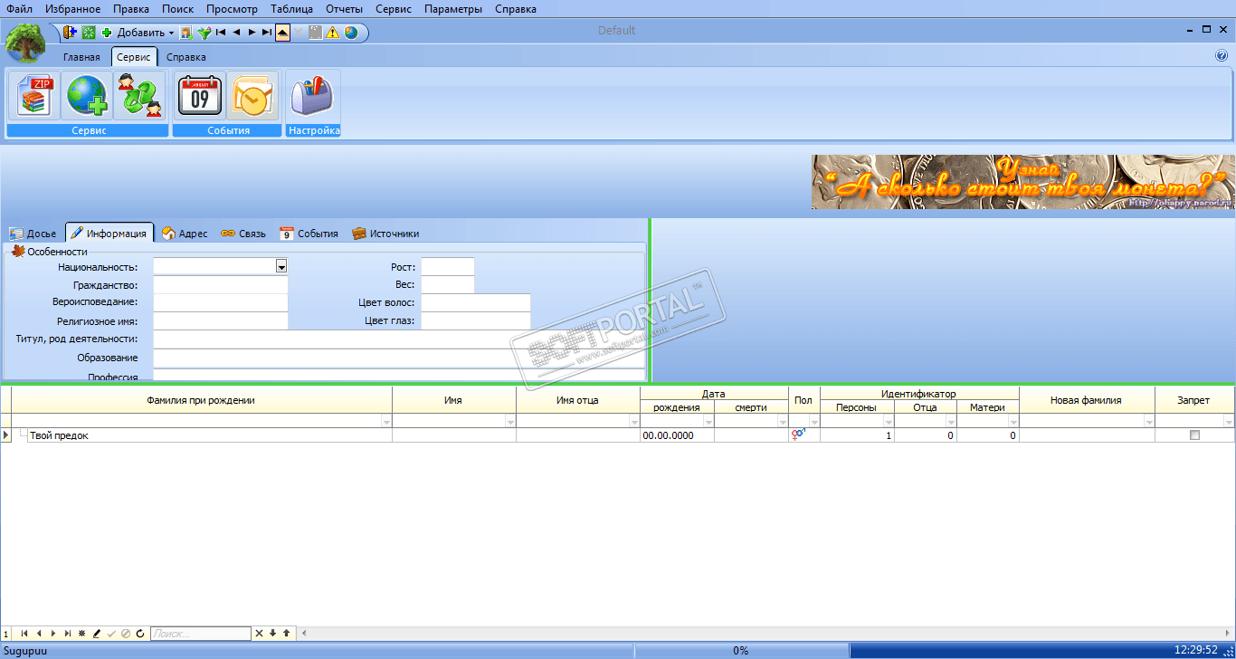The height and width of the screenshot is (659, 1236).
Task: Open the Отчеты menu
Action: 344,9
